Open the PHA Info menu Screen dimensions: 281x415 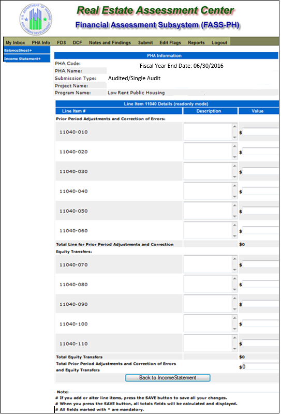point(41,42)
